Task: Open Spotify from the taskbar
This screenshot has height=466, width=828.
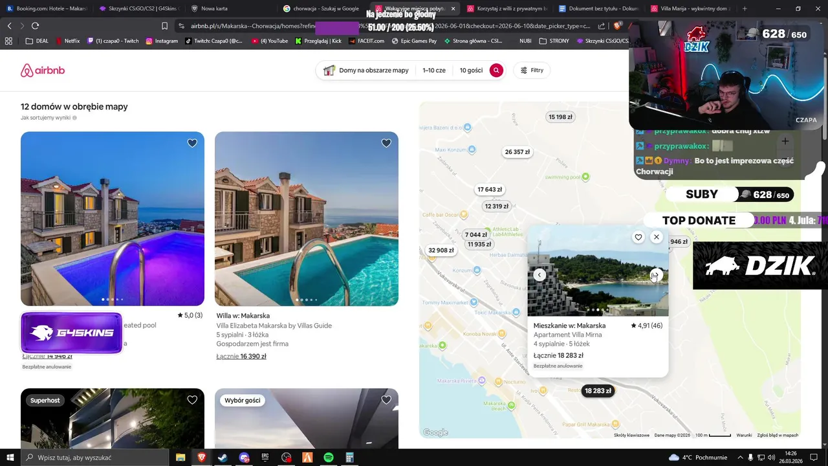Action: (x=329, y=458)
